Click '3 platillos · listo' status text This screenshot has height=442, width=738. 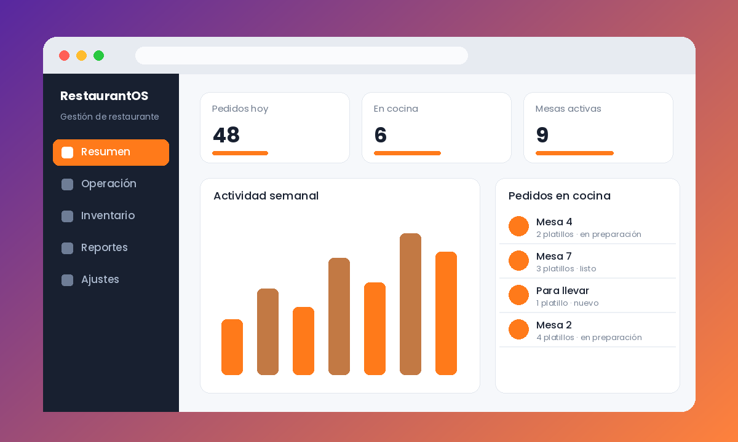click(x=566, y=269)
